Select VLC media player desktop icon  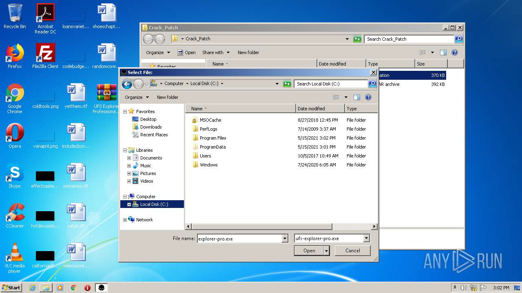15,258
